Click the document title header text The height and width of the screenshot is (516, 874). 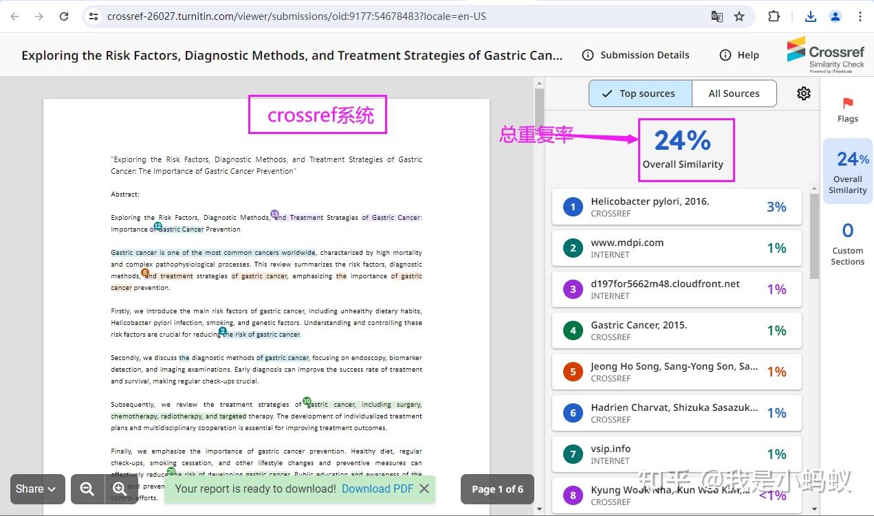coord(292,55)
